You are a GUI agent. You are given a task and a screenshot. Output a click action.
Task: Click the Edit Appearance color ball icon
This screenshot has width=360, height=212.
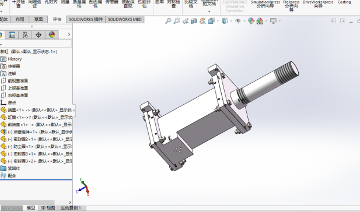coord(251,21)
